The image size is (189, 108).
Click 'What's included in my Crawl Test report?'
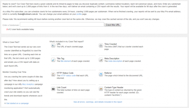point(67,42)
